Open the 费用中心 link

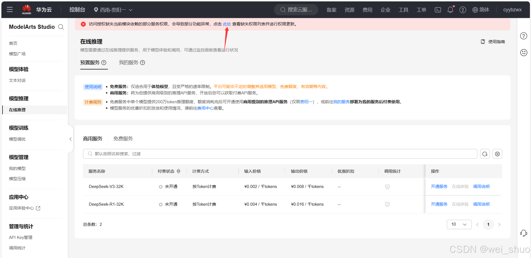coord(205,108)
